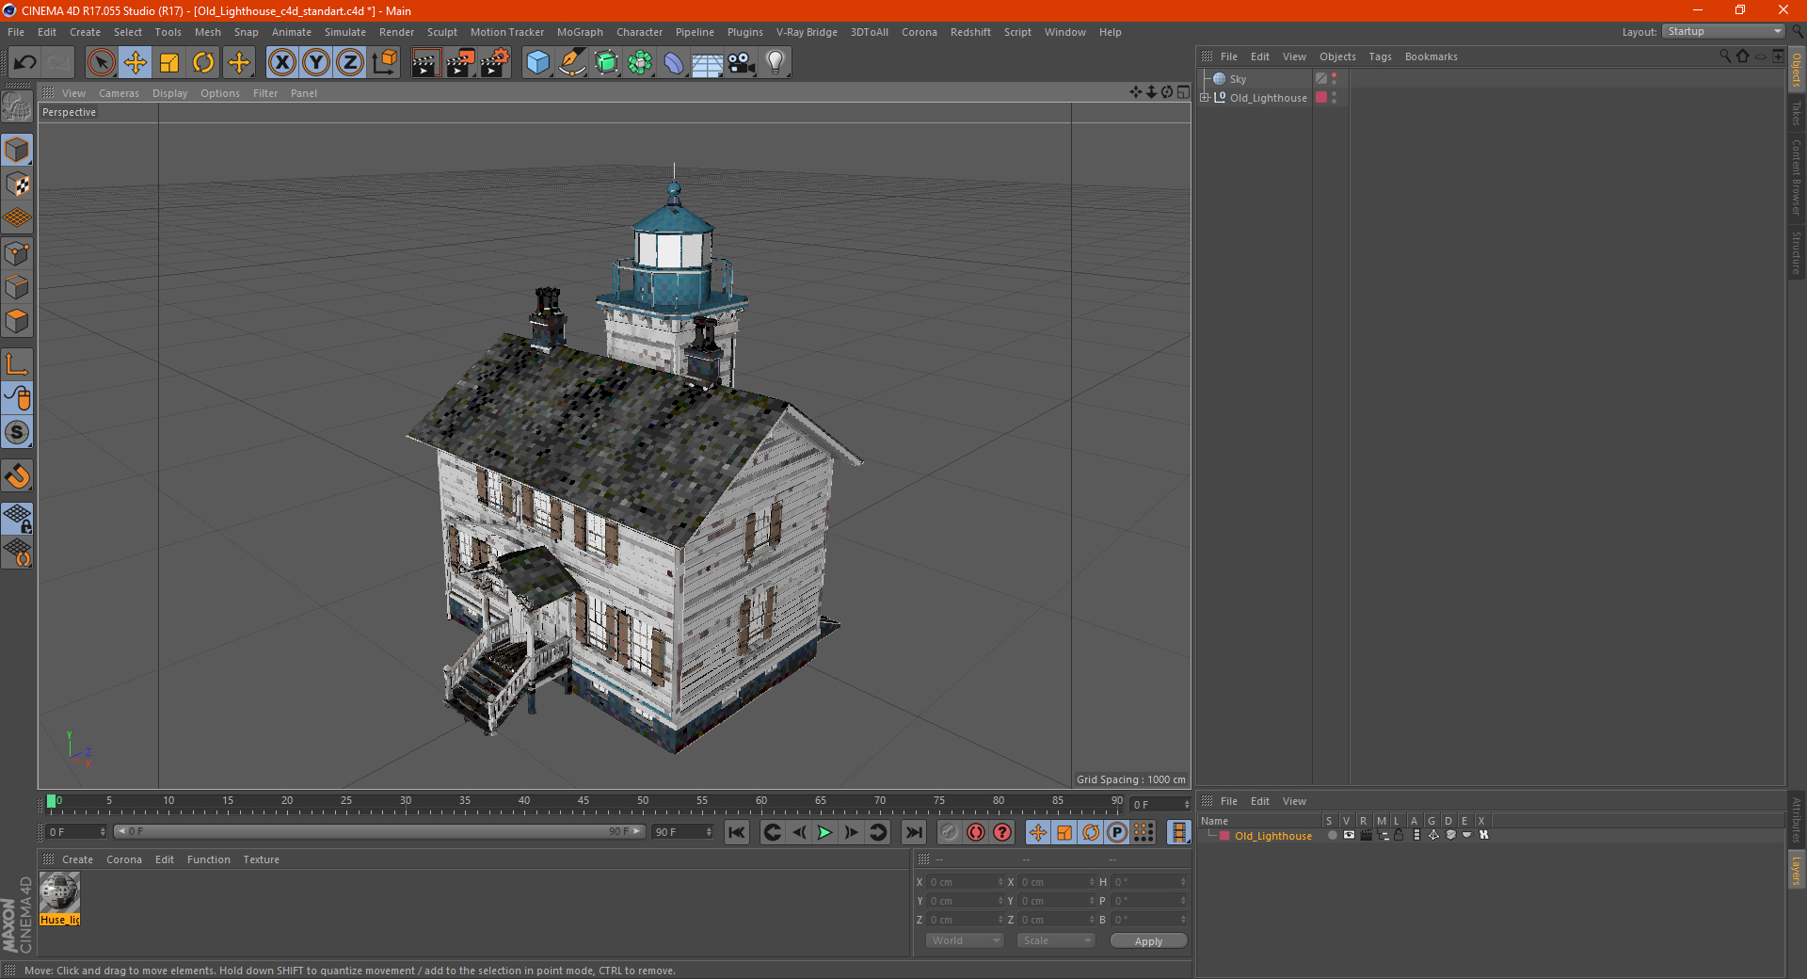Open the Subdivision Surface generator icon
Image resolution: width=1807 pixels, height=979 pixels.
606,63
